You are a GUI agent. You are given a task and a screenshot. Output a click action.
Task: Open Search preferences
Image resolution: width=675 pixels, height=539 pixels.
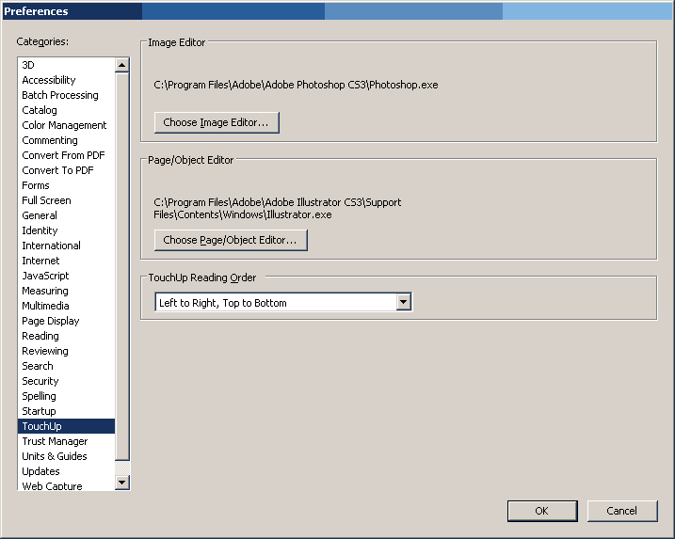pos(66,366)
